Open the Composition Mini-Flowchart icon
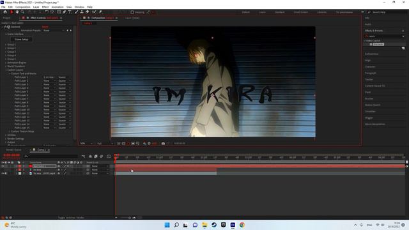The height and width of the screenshot is (230, 409). (83, 156)
